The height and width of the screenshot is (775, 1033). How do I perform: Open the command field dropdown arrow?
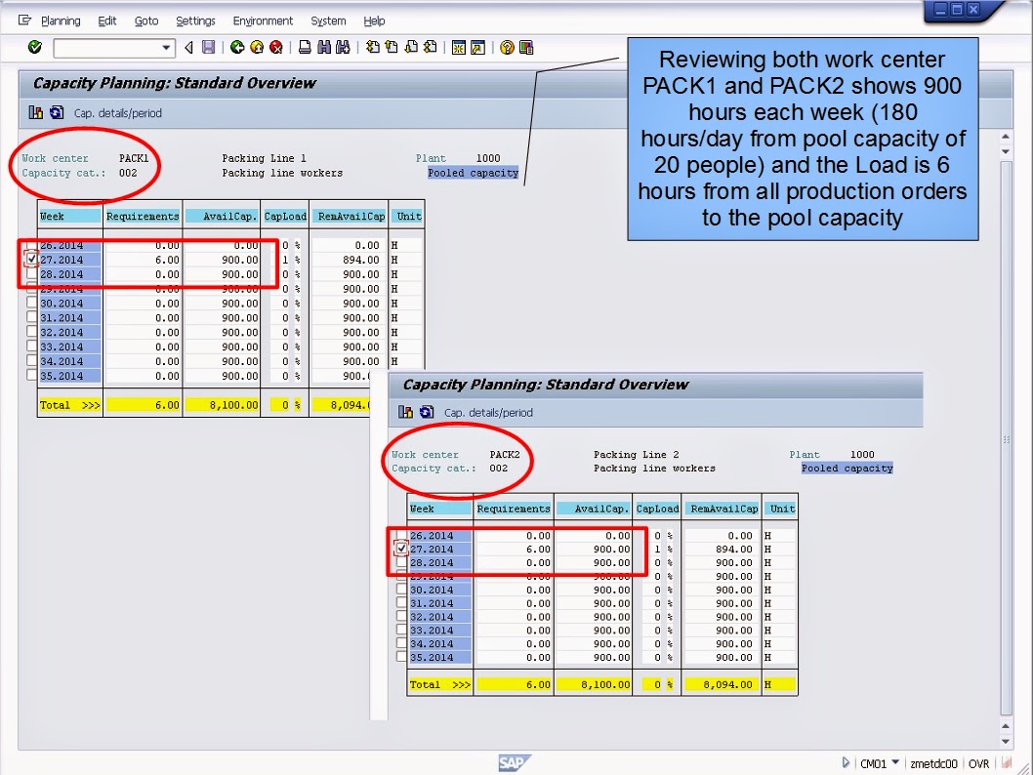click(x=168, y=47)
